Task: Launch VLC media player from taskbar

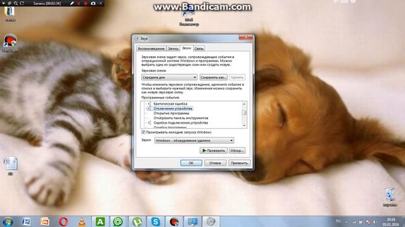Action: tap(82, 221)
